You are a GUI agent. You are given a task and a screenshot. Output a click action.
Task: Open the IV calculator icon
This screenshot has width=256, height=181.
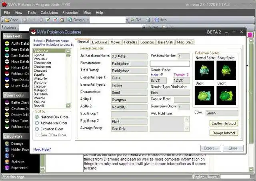tap(7, 155)
